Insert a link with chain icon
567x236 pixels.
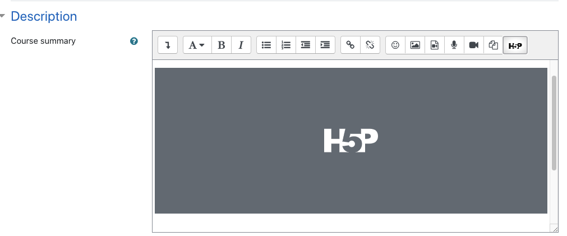[351, 45]
